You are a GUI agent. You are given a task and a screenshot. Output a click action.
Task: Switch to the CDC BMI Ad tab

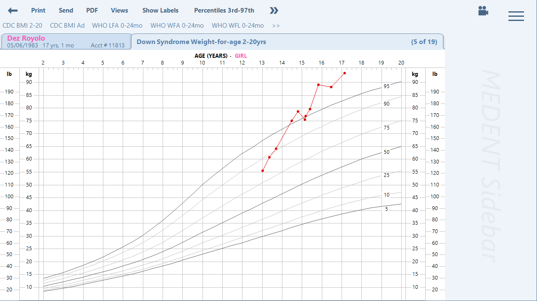pos(67,26)
